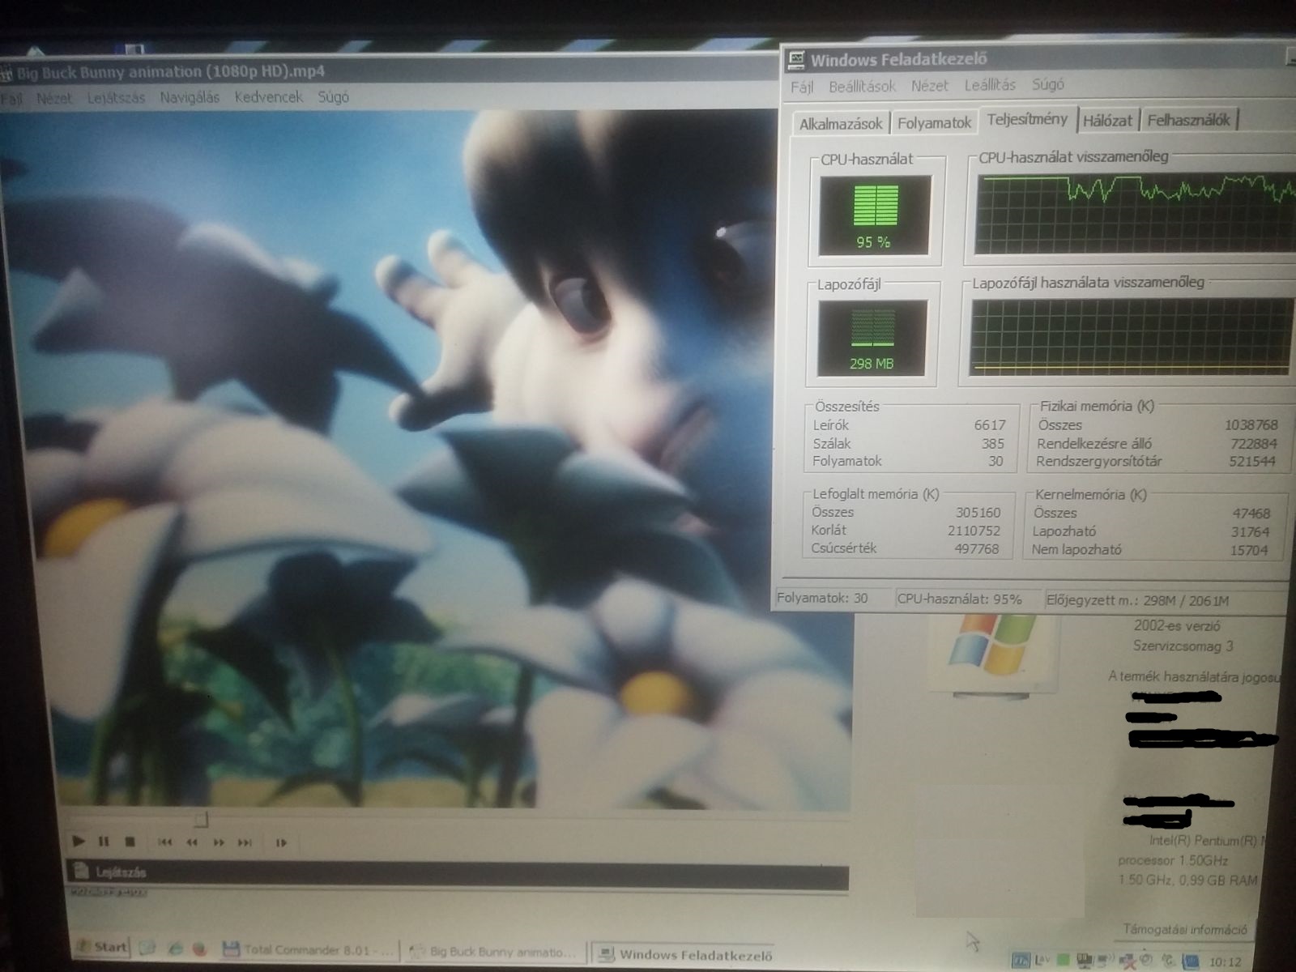Screen dimensions: 1296x972
Task: Skip to the previous item in the player
Action: point(165,842)
